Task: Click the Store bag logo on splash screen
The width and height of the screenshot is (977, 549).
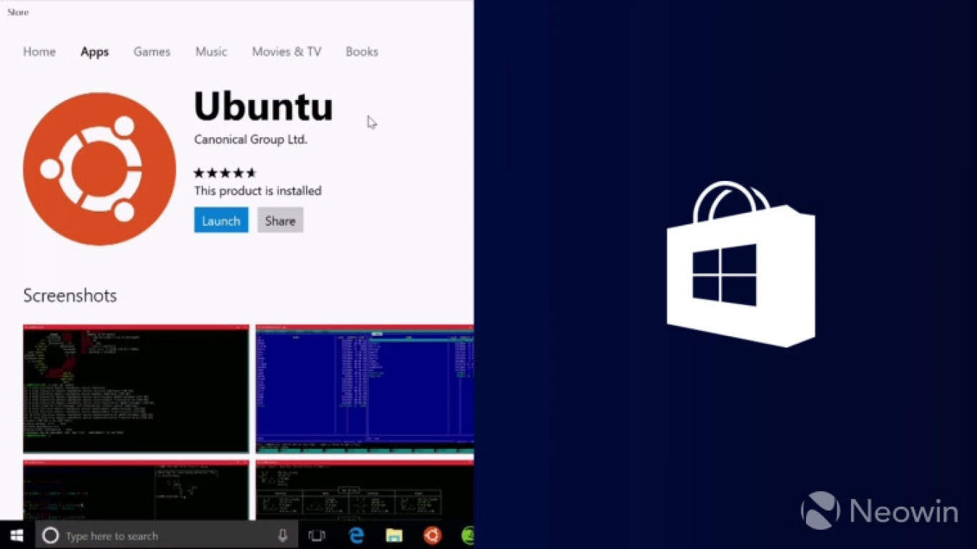Action: coord(740,264)
